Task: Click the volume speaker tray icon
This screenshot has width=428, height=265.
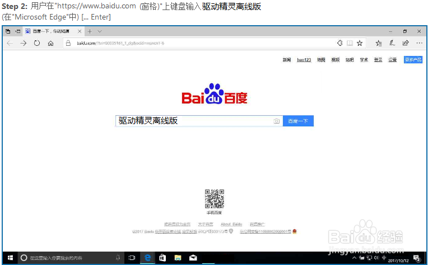Action: [376, 258]
